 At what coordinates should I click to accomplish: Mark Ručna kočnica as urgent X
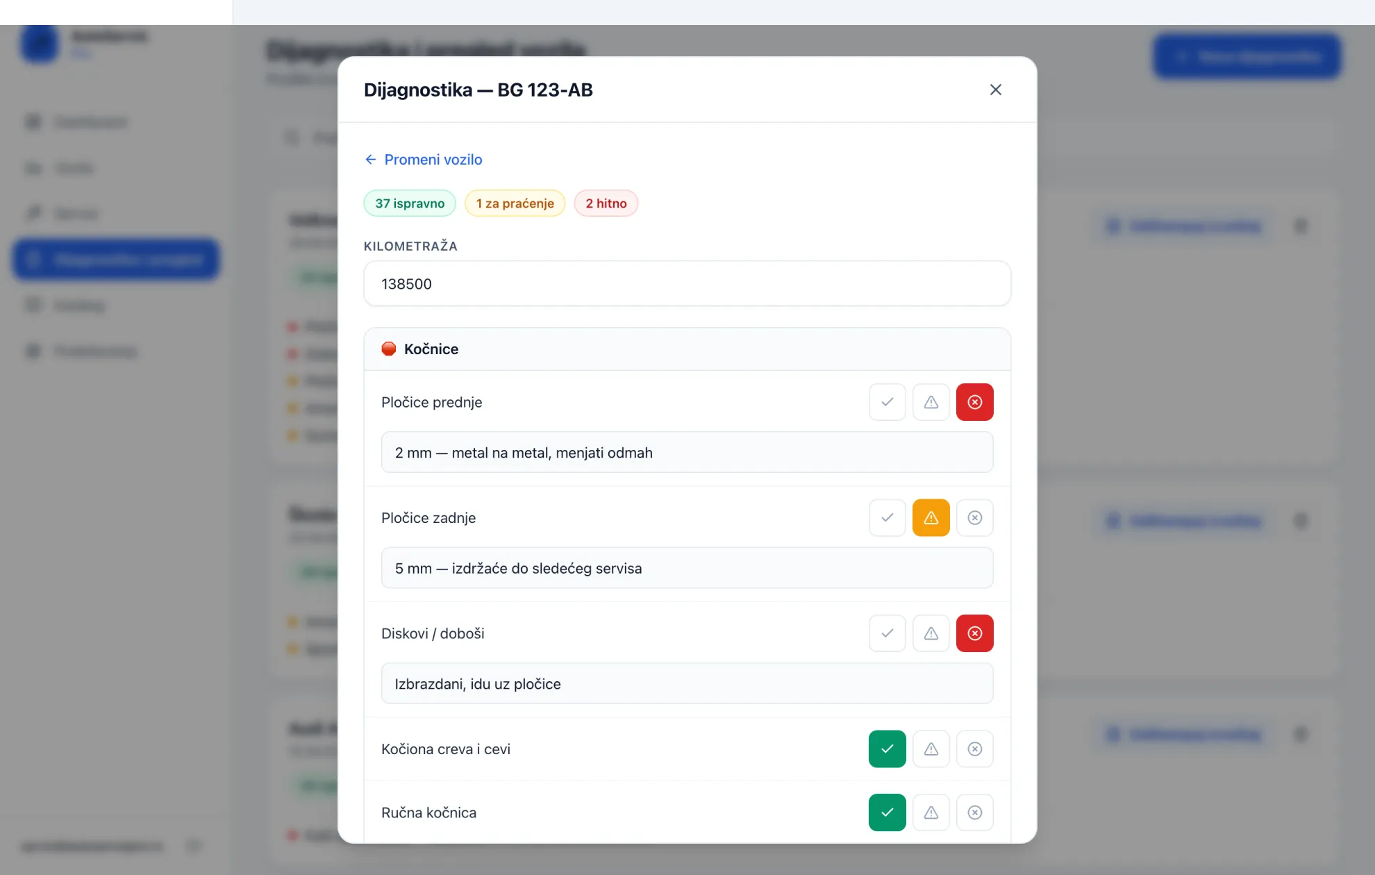pos(974,812)
